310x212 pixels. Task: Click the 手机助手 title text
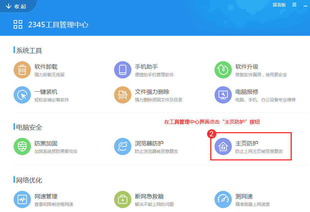[146, 67]
